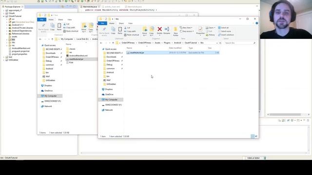Click Select all in front Explorer ribbon
The width and height of the screenshot is (312, 175).
pos(223,28)
